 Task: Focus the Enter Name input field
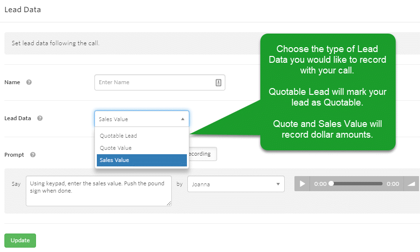pos(155,83)
